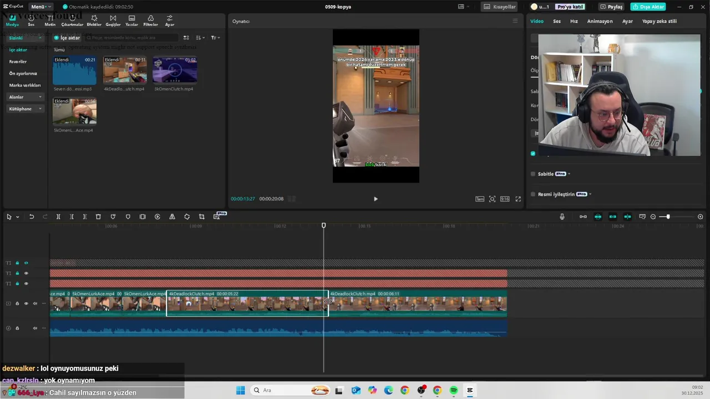Click the Tam quality button in the player
The height and width of the screenshot is (399, 710).
coord(480,199)
